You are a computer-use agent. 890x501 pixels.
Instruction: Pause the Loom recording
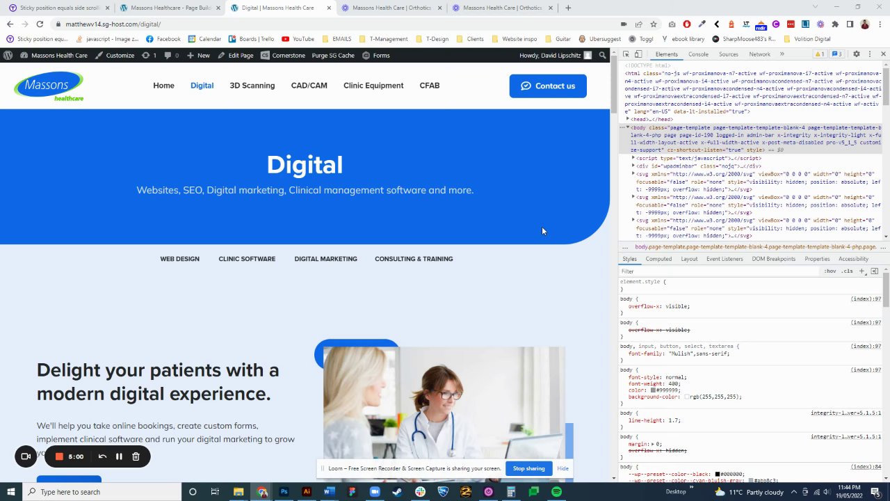coord(119,456)
